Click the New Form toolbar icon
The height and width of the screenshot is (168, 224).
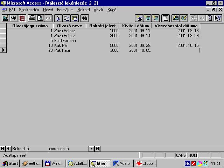pyautogui.click(x=147, y=18)
